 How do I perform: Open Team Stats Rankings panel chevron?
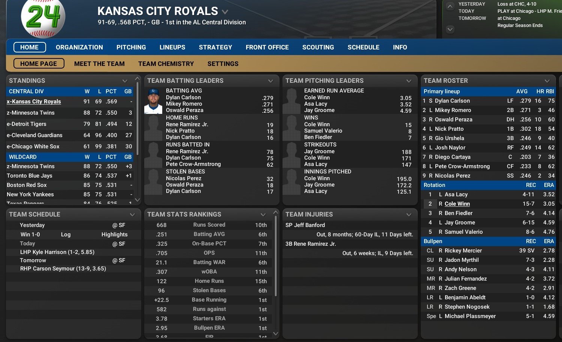(263, 215)
